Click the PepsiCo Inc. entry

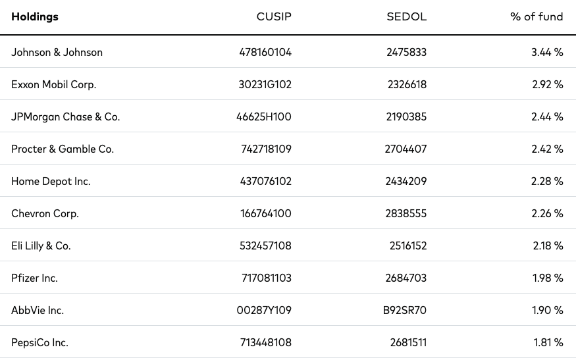[39, 343]
